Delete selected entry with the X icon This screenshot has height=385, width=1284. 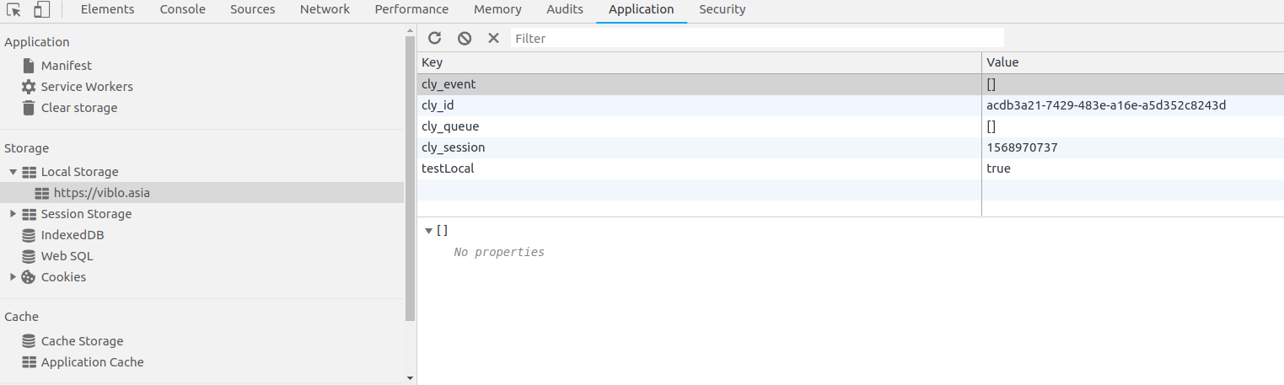(494, 38)
